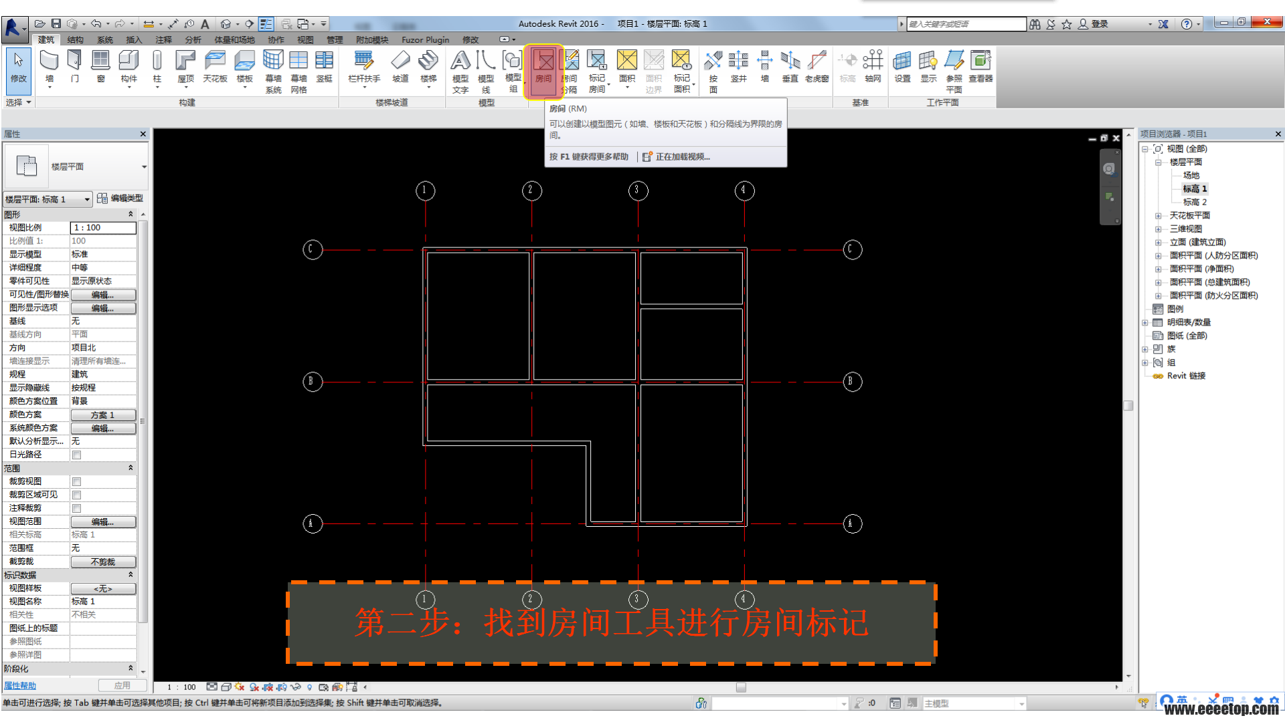
Task: Select the 标记房间 tag room tool
Action: 596,71
